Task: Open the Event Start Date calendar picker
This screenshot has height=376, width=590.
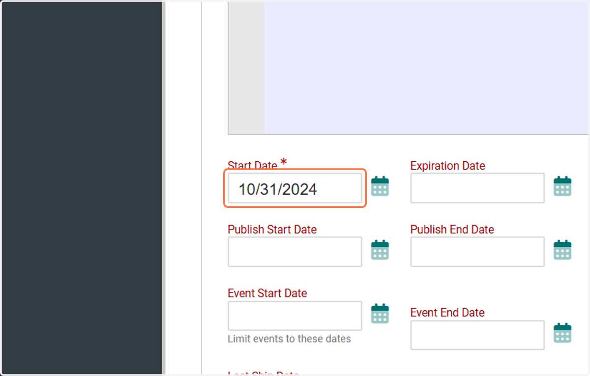Action: click(380, 314)
